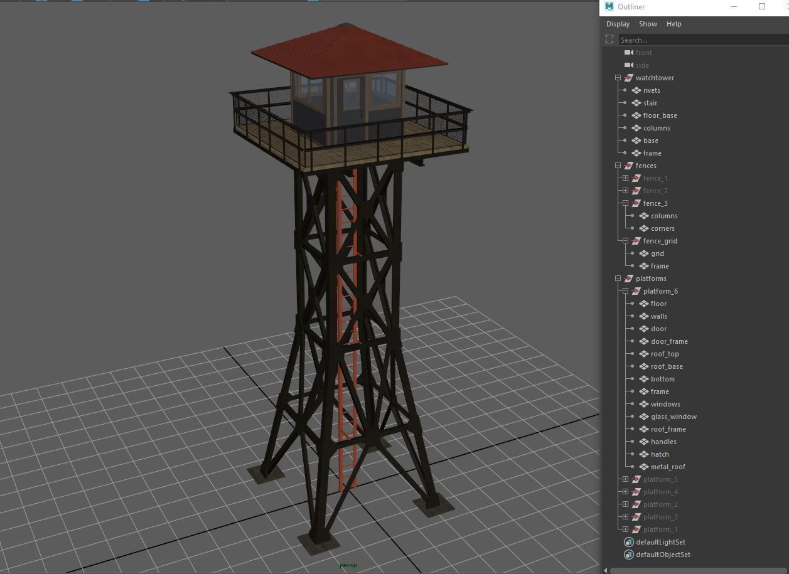Image resolution: width=789 pixels, height=574 pixels.
Task: Collapse the platform_6 group
Action: tap(625, 291)
